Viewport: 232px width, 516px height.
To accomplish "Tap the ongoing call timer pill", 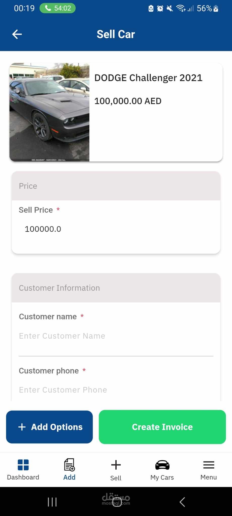I will click(58, 8).
